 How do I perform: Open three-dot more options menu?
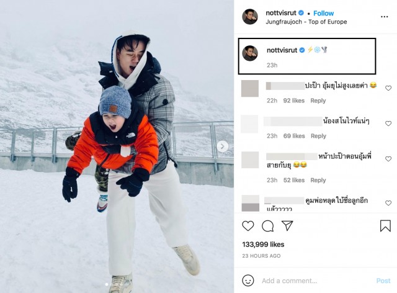click(x=384, y=17)
